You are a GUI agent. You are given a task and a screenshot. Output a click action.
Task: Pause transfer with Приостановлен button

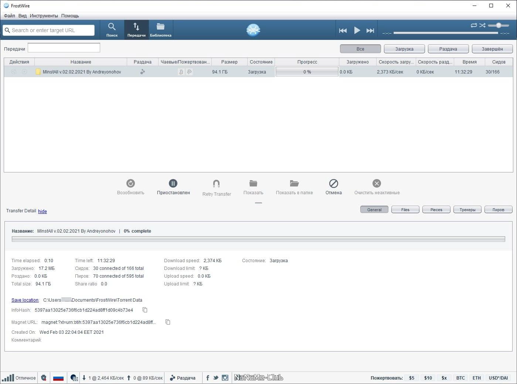click(173, 186)
